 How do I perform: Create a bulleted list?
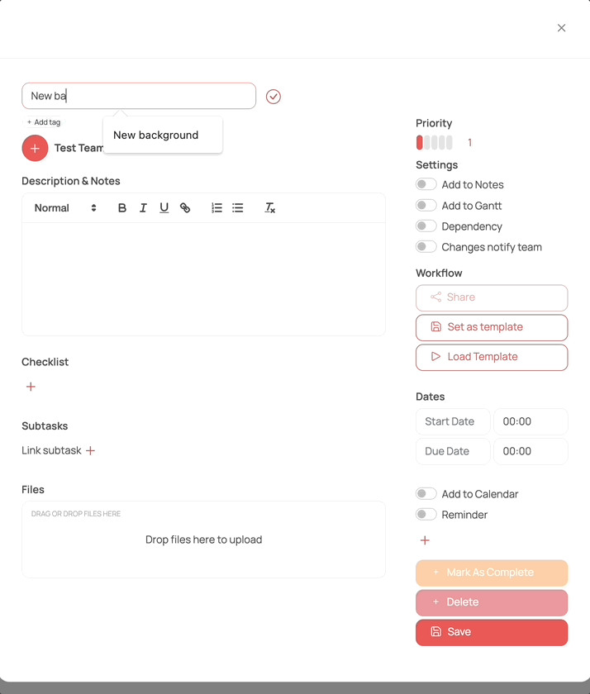click(238, 208)
